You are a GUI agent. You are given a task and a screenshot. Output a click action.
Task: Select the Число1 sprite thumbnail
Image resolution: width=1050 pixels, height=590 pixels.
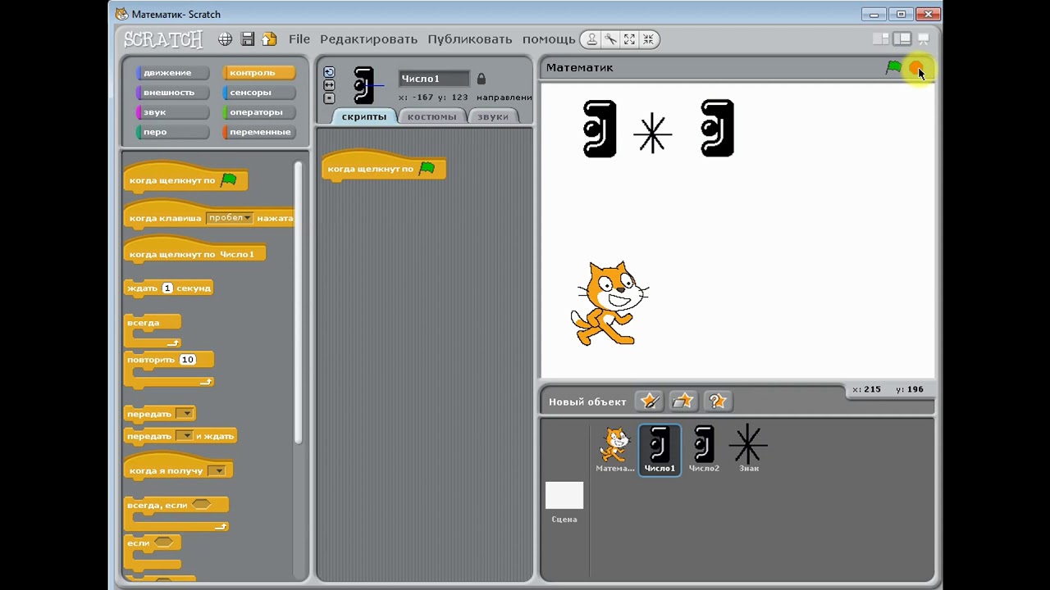(660, 449)
